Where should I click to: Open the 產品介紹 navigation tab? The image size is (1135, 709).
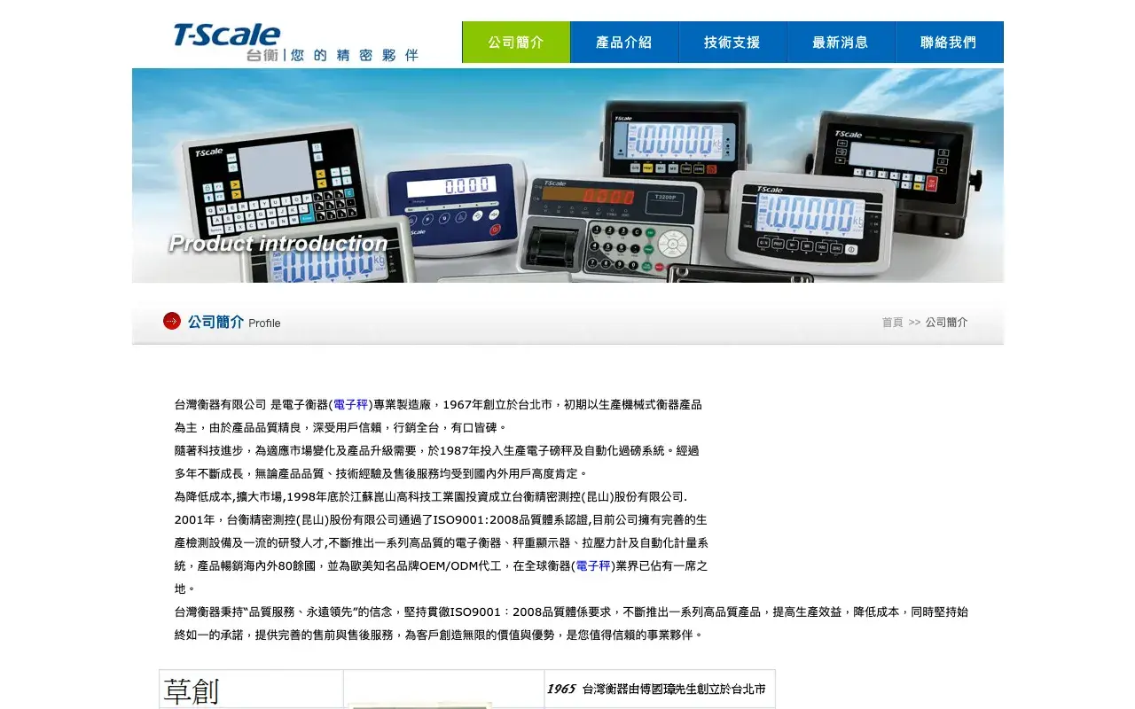[x=624, y=43]
